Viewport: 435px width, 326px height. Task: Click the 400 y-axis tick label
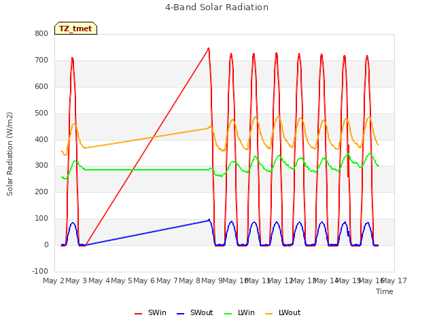click(x=41, y=139)
